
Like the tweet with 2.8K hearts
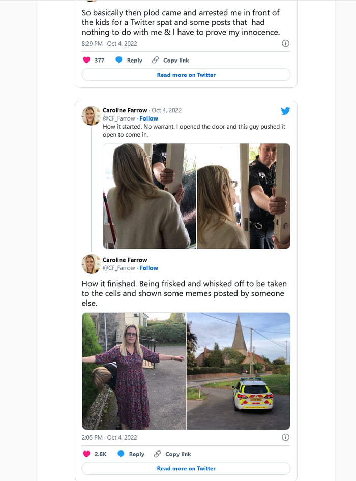click(x=86, y=454)
